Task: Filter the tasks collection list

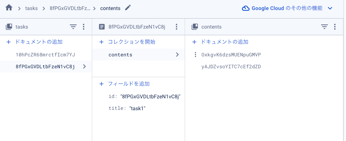Action: (73, 27)
